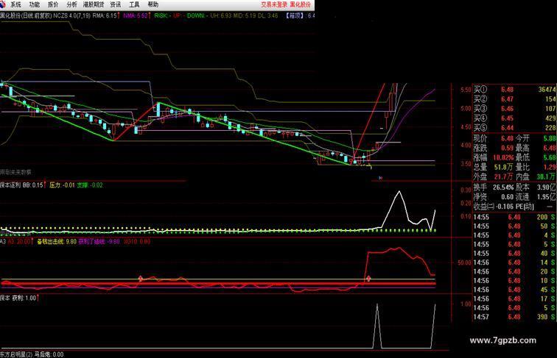Screen dimensions: 557x358
Task: Click the 14:57 tick row with volume 390
Action: [x=515, y=317]
